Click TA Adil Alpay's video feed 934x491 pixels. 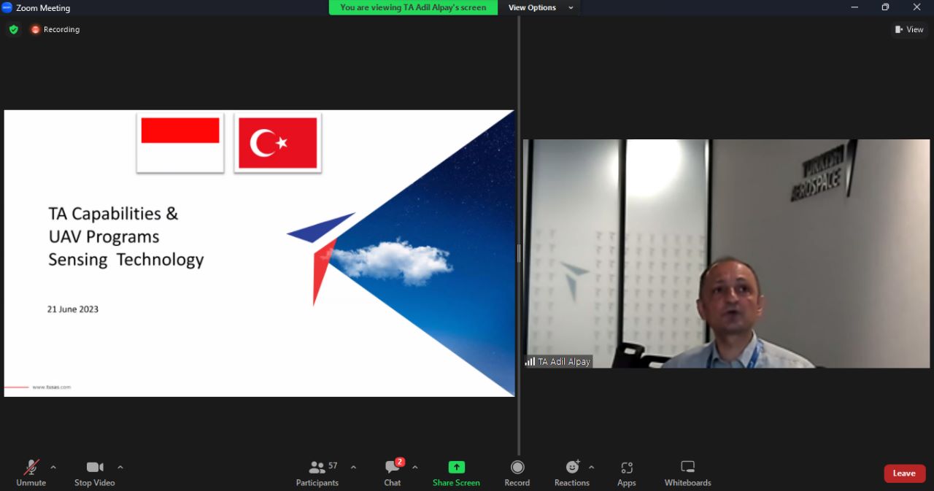click(x=726, y=253)
